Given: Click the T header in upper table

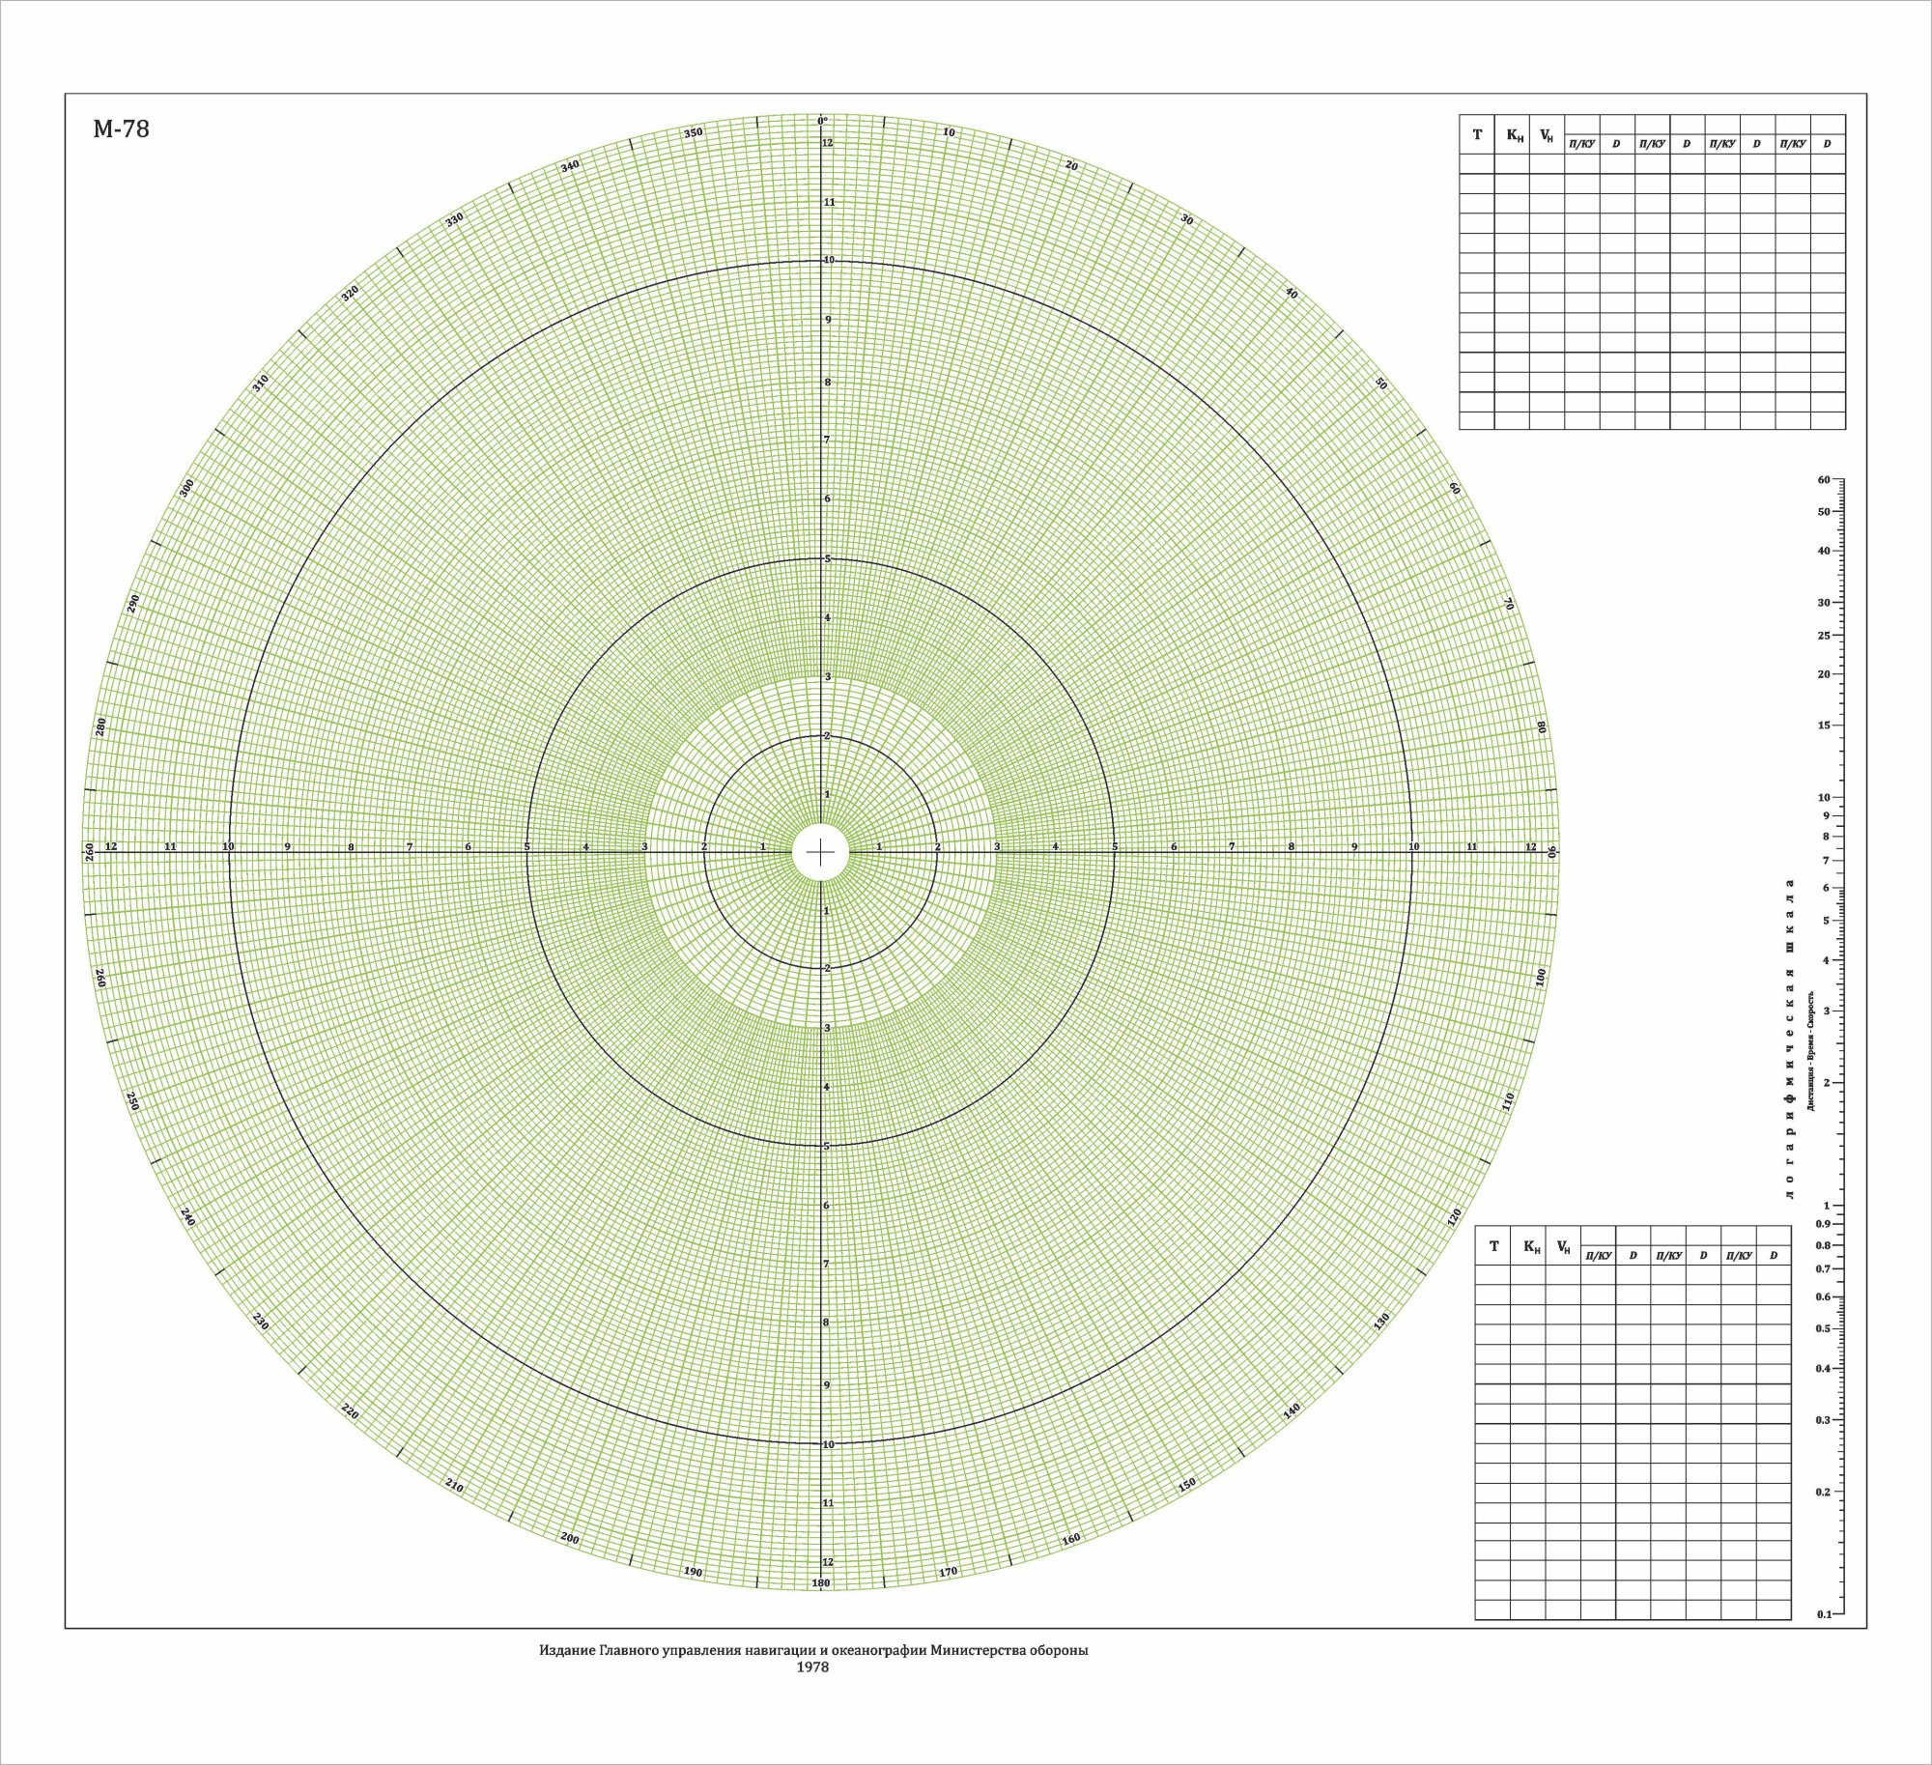Looking at the screenshot, I should tap(1477, 135).
